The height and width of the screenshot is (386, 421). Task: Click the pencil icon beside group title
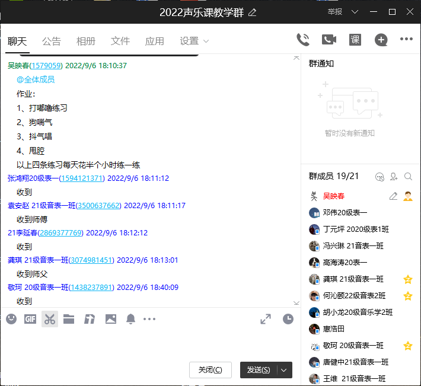252,12
